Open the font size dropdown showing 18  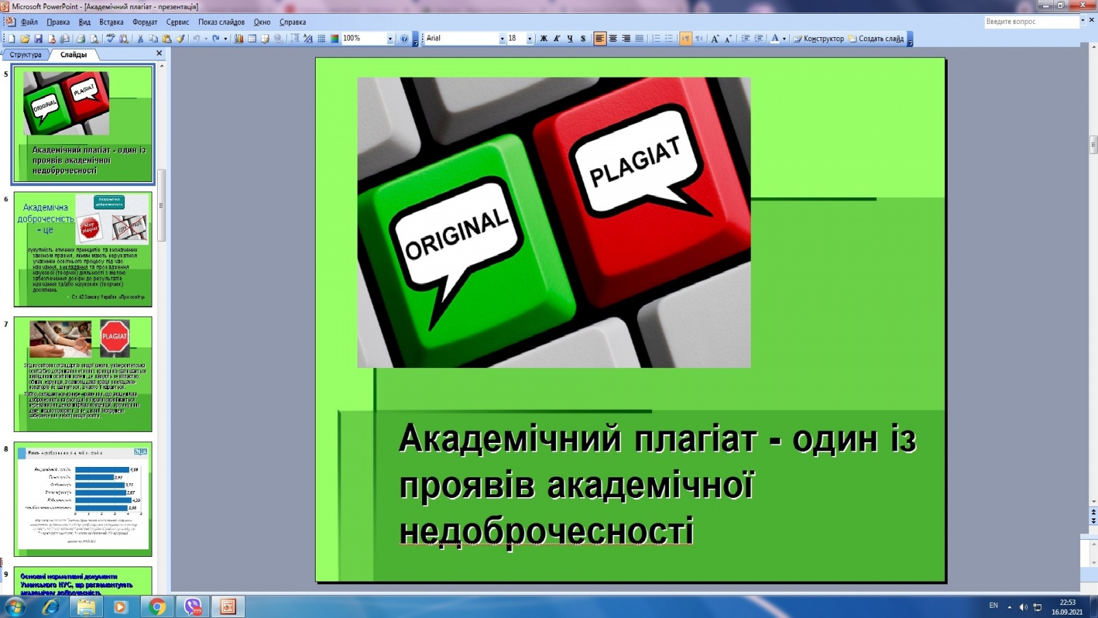529,38
